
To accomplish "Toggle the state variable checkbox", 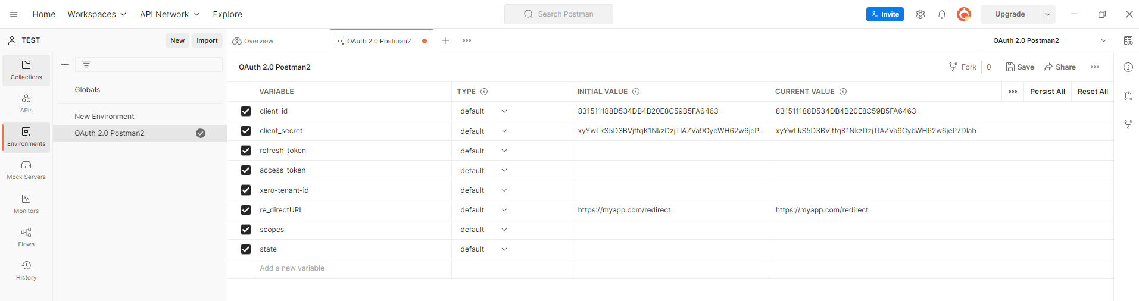I will pyautogui.click(x=246, y=249).
